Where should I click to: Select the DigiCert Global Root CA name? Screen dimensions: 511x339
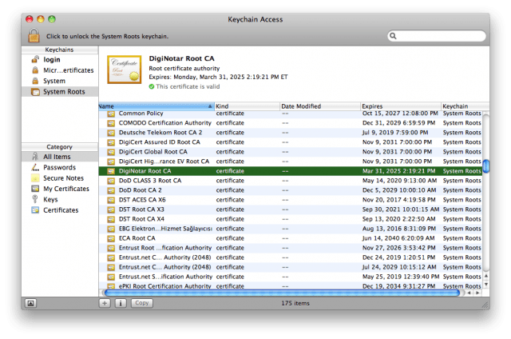pos(153,152)
